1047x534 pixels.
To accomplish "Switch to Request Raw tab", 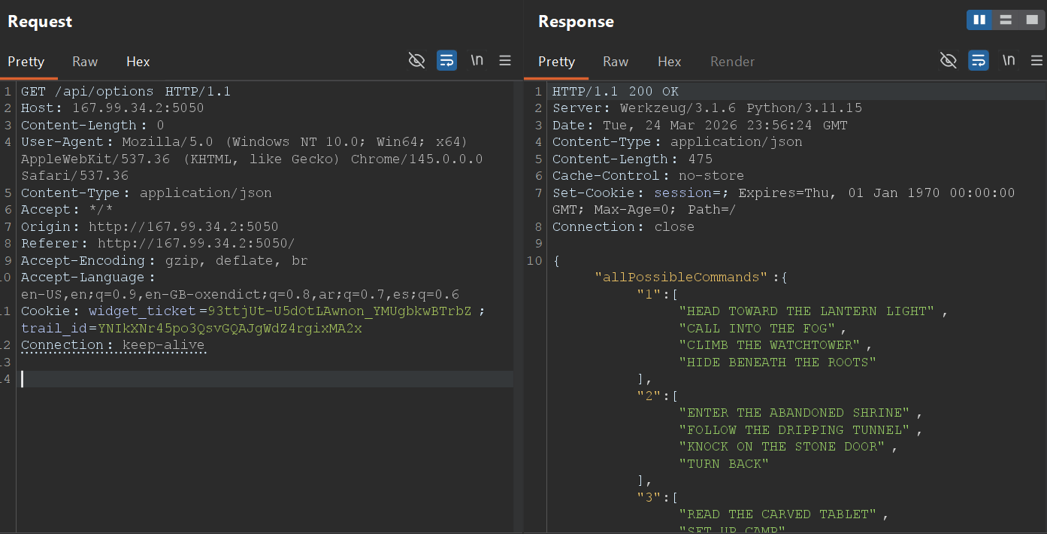I will click(85, 62).
